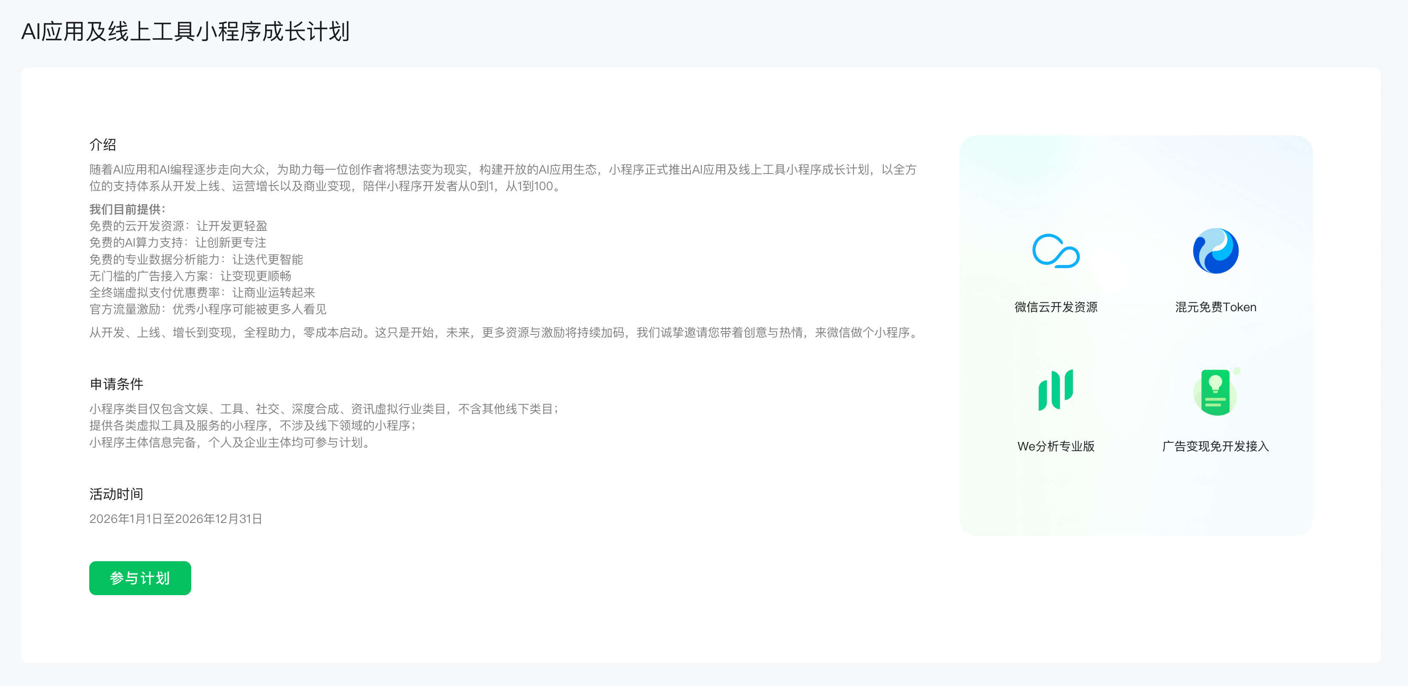Click the line 全终端虚拟支付优惠费率

pyautogui.click(x=202, y=293)
